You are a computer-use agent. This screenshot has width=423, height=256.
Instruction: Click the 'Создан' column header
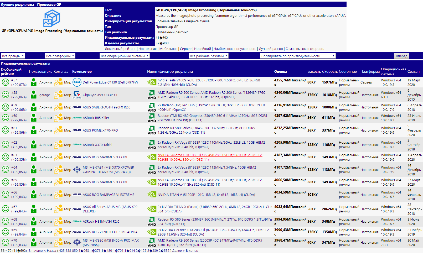point(414,72)
